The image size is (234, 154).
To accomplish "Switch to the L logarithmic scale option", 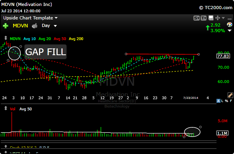I will 222,101.
